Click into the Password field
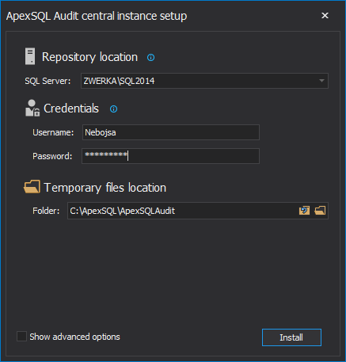 [x=171, y=156]
